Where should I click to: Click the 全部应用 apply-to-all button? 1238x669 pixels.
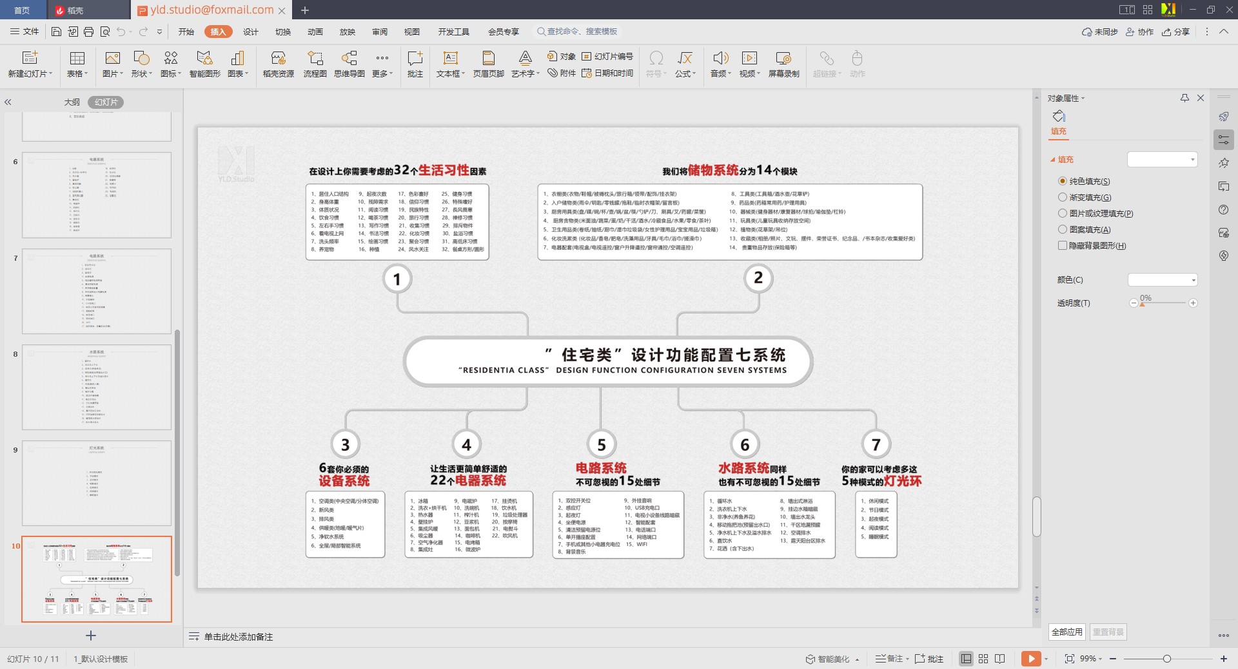(x=1066, y=632)
